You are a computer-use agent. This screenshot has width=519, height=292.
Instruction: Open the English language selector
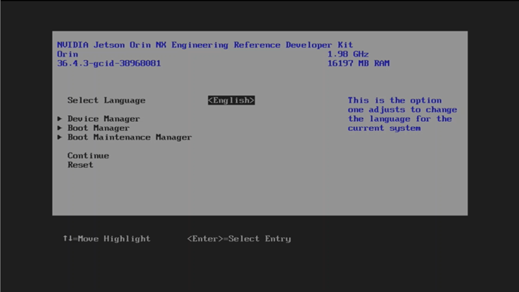point(232,100)
